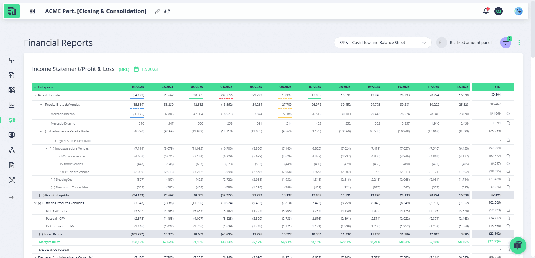Open the 12/2023 date picker

[146, 69]
